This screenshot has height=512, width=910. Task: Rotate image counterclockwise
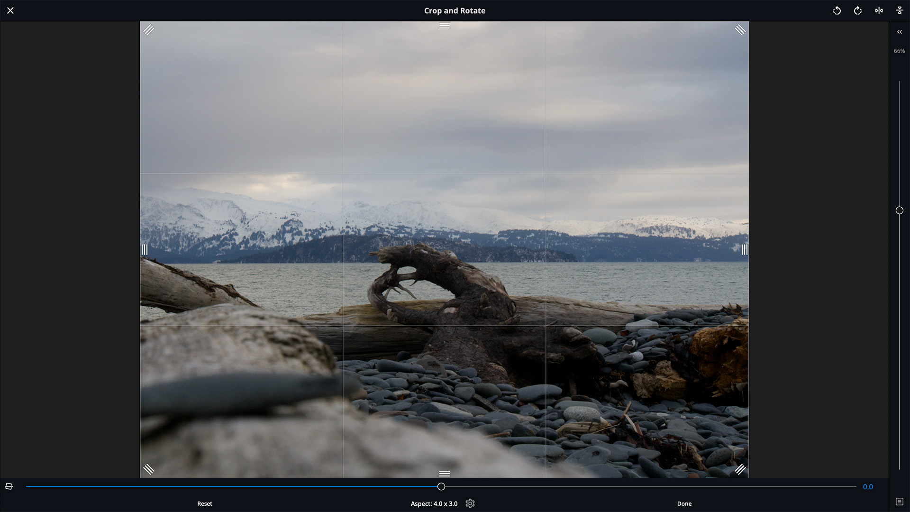837,10
